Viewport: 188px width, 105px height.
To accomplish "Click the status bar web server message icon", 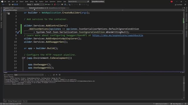I will pyautogui.click(x=1, y=104).
